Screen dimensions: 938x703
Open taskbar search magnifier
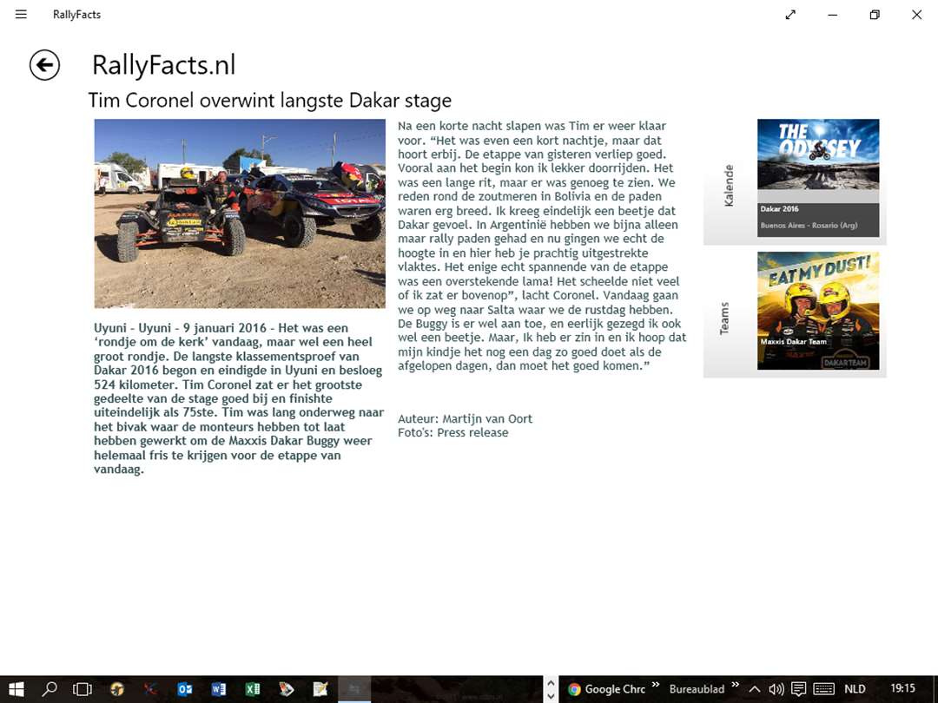coord(49,689)
